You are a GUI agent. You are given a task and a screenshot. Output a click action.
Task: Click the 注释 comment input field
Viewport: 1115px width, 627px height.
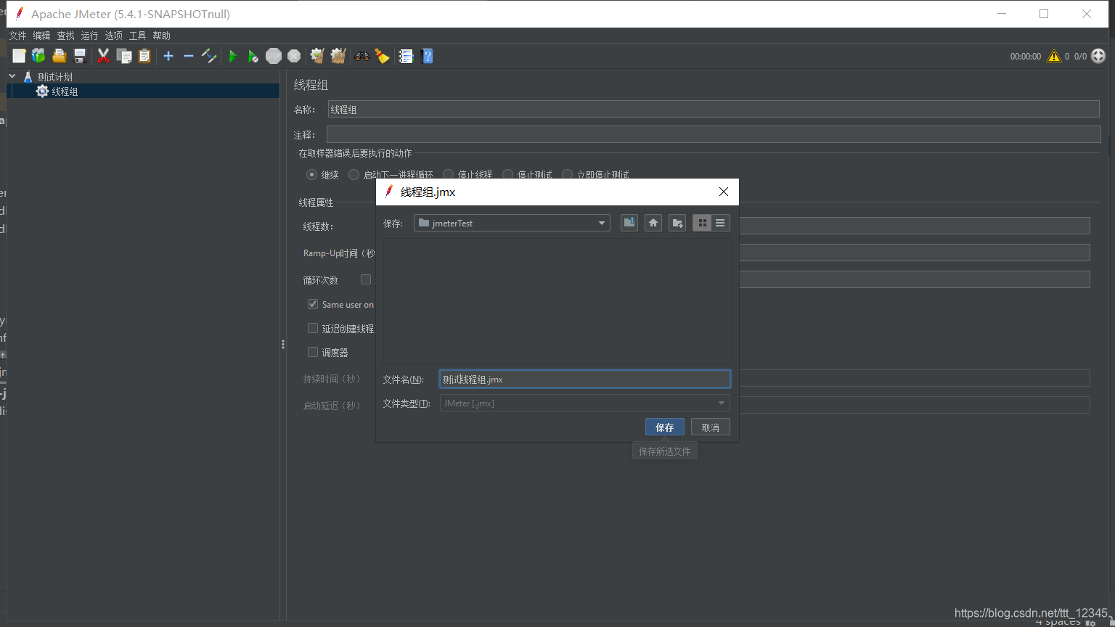(714, 134)
